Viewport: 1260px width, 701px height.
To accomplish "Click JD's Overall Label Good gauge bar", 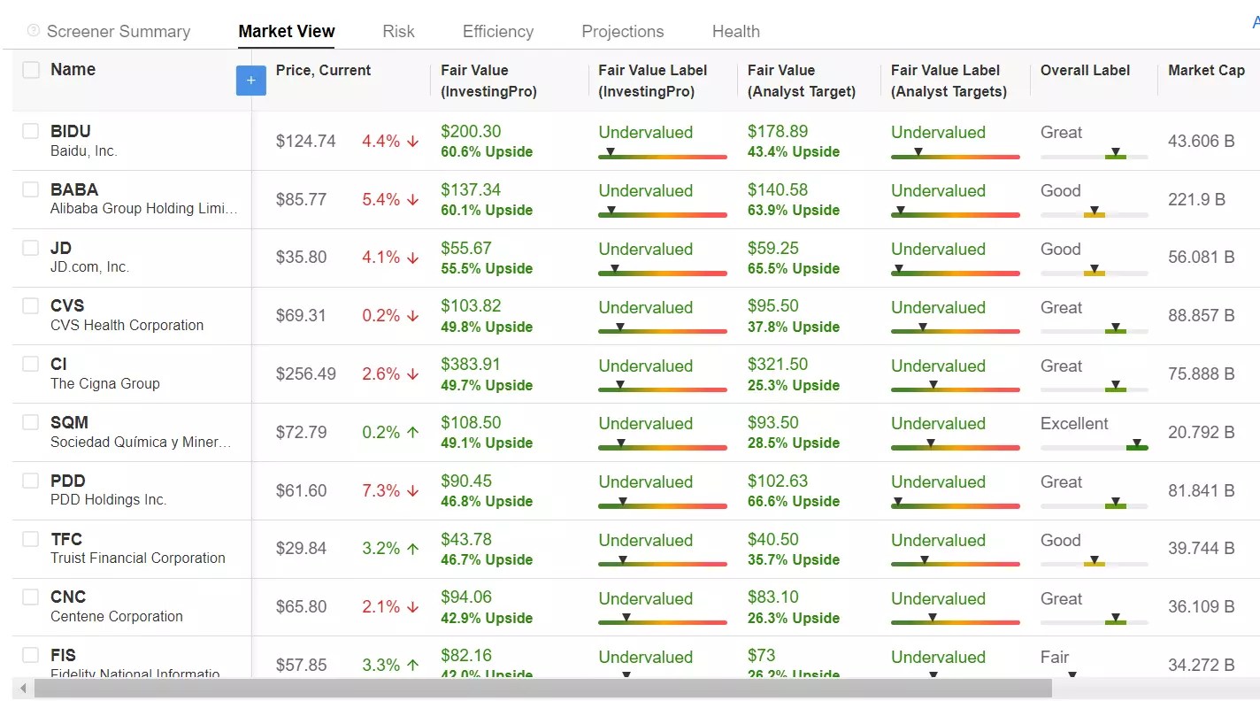I will [x=1095, y=272].
